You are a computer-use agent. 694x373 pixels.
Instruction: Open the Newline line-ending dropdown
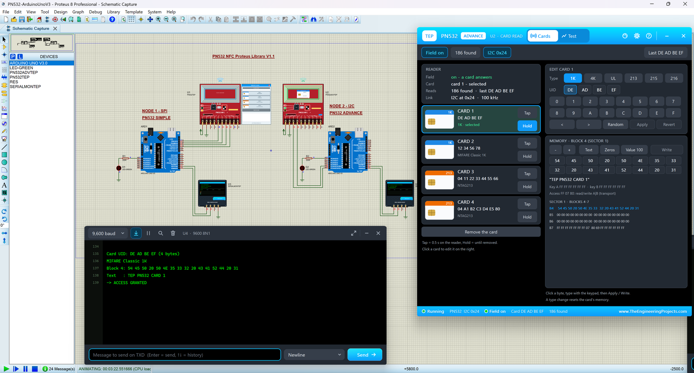tap(314, 355)
